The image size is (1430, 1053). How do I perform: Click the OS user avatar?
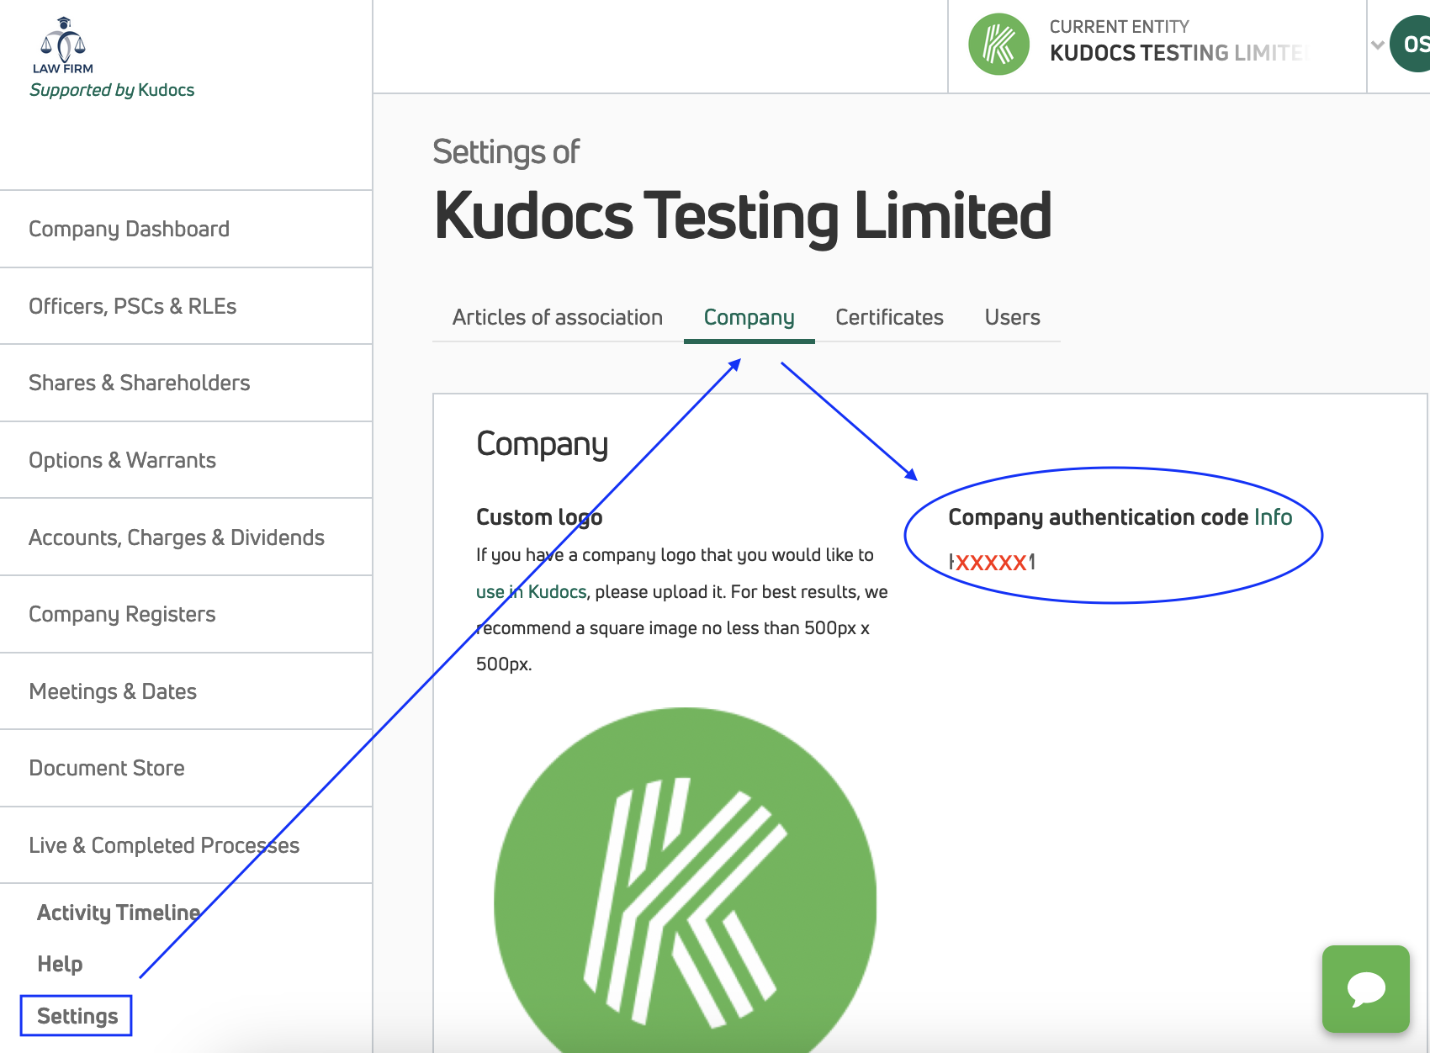(x=1413, y=45)
